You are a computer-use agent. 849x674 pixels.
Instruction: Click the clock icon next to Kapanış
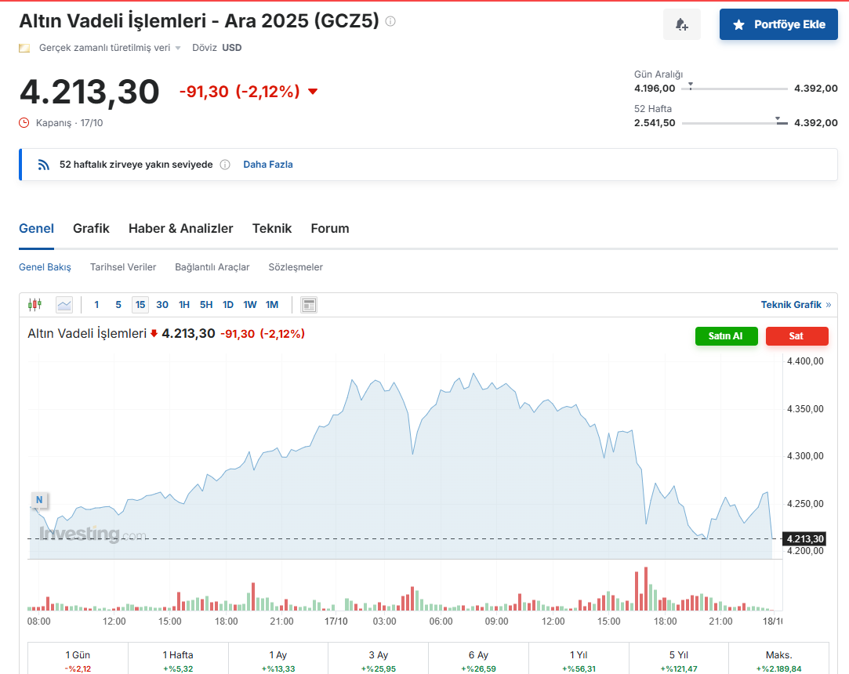24,123
